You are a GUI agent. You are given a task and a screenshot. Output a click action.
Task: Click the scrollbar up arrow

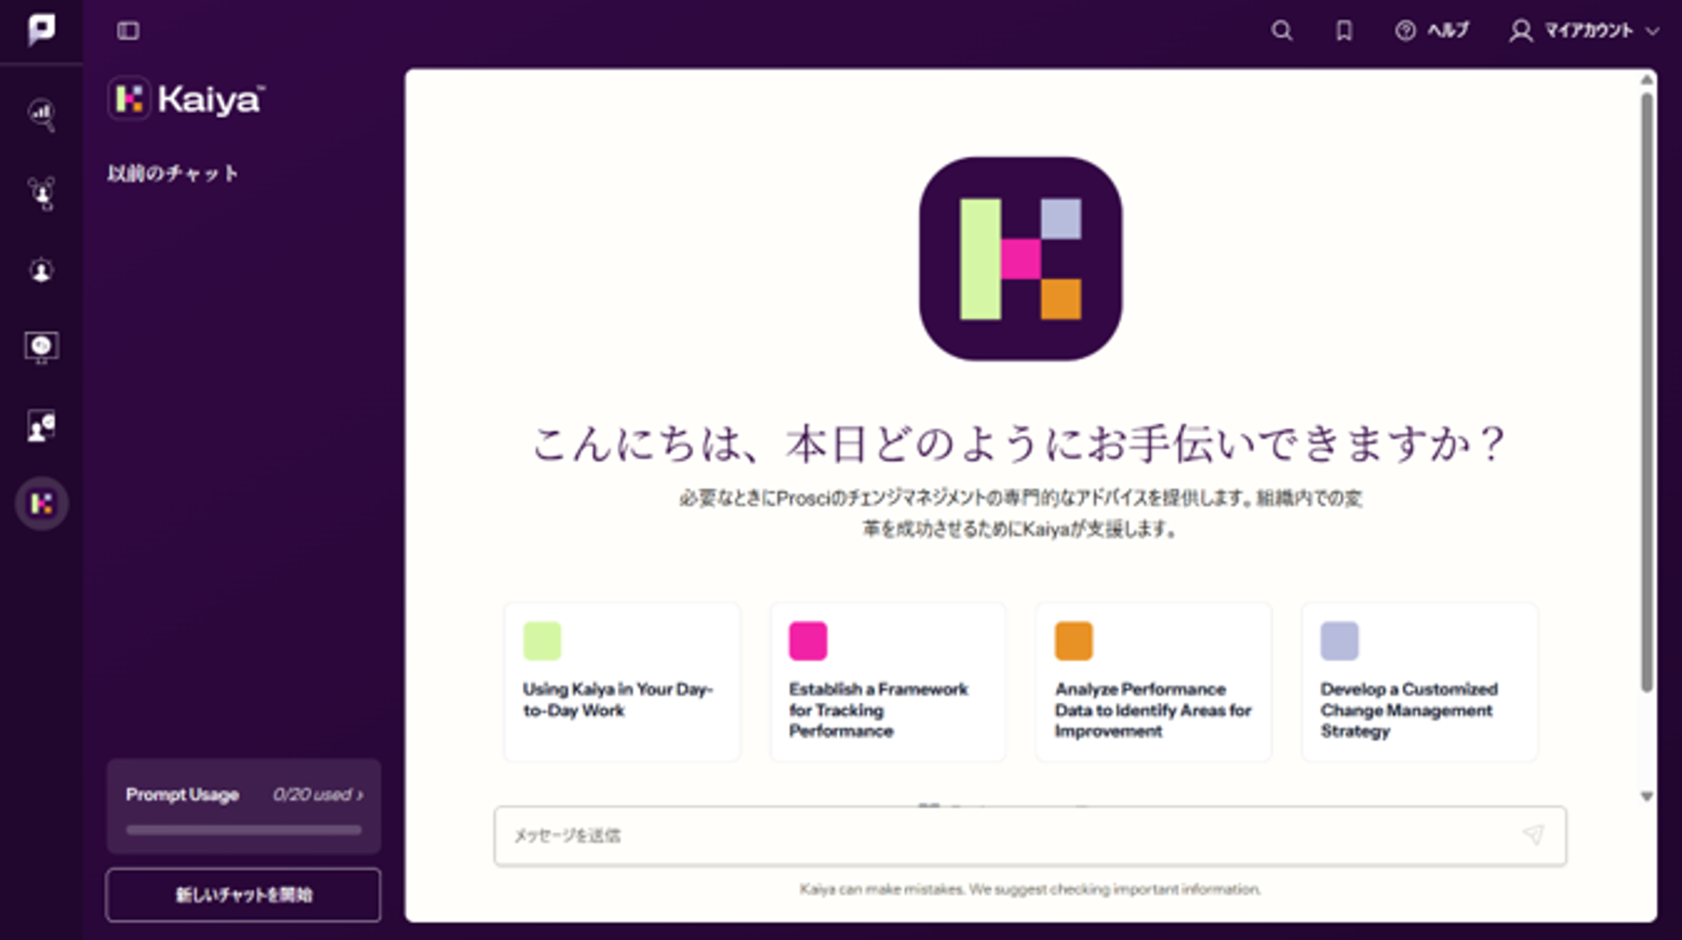(1647, 80)
